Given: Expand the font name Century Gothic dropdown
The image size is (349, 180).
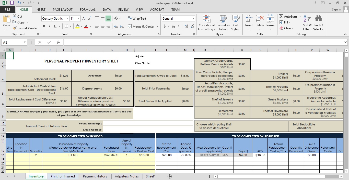Looking at the screenshot, I should coord(68,19).
